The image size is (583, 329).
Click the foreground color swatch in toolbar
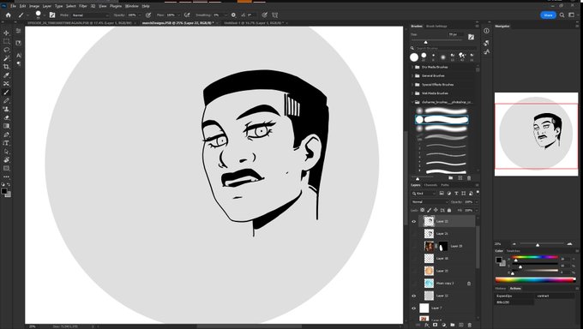[x=4, y=191]
